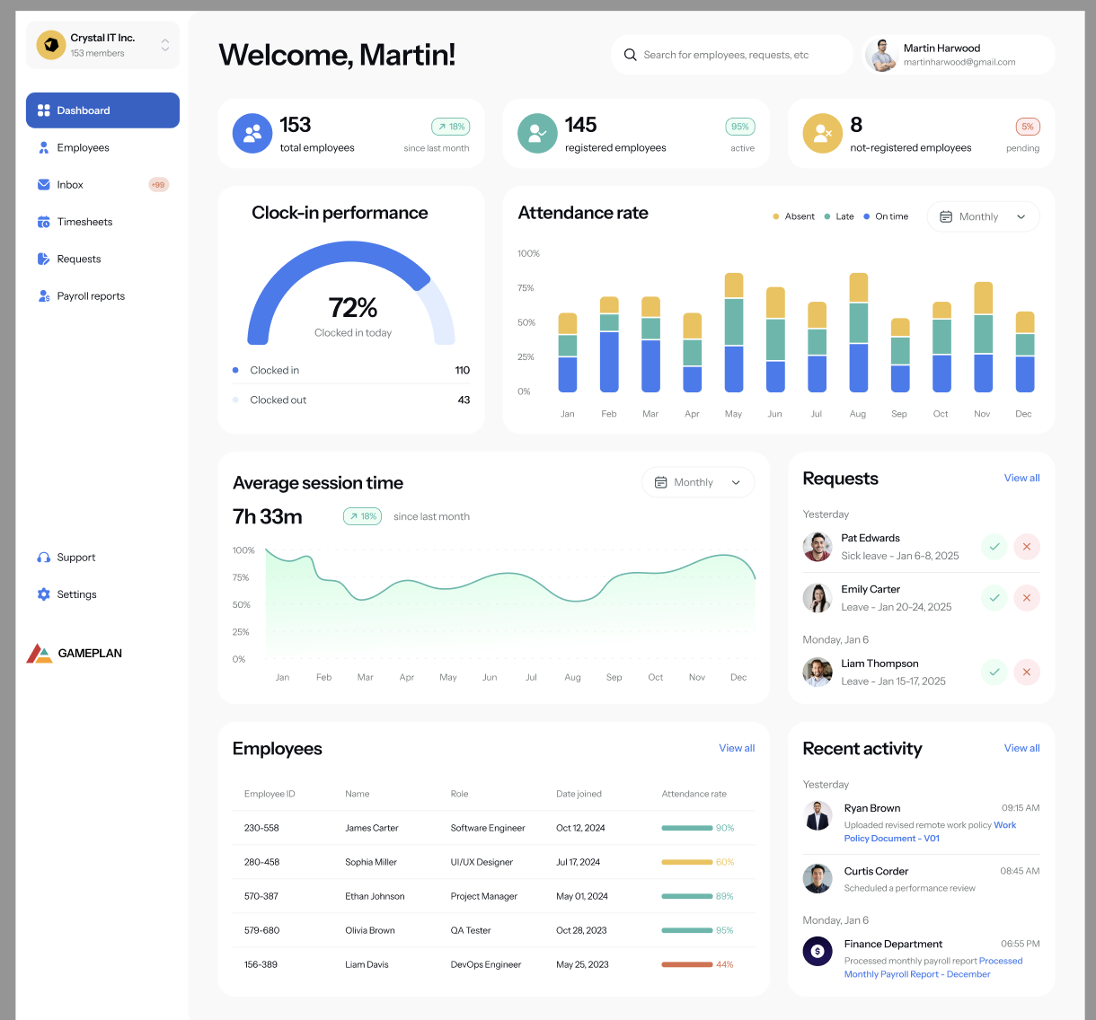This screenshot has width=1096, height=1020.
Task: Click the Timesheets calendar icon in sidebar
Action: point(43,222)
